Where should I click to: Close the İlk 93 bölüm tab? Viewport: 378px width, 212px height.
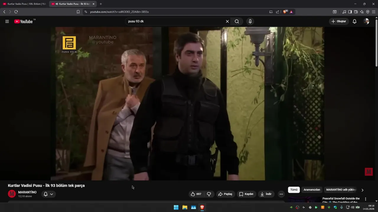(94, 4)
